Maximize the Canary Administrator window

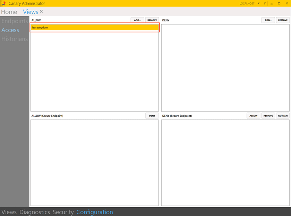pos(279,3)
